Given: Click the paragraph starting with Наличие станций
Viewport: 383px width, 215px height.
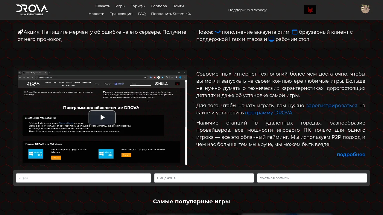Looking at the screenshot, I should coord(281,133).
